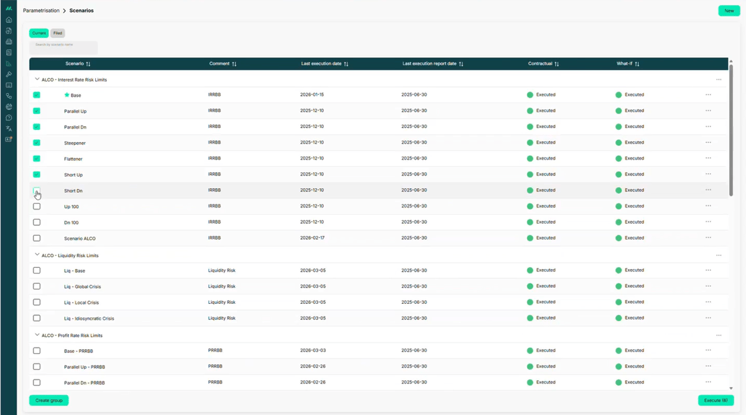Go to Parametrisation in the breadcrumb
This screenshot has height=415, width=746.
42,11
